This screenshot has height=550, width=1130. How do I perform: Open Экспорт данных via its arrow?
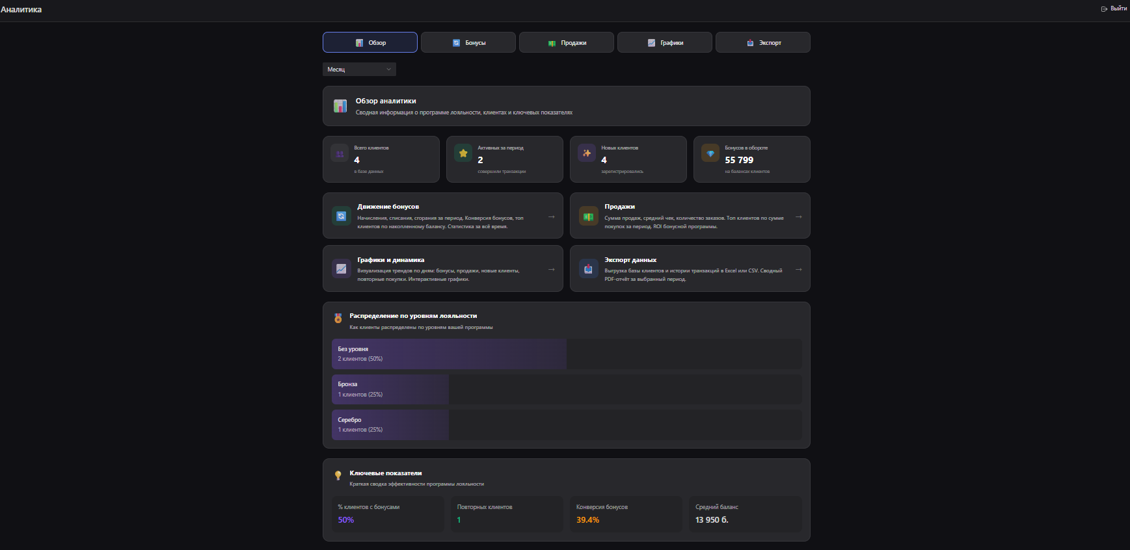point(798,269)
